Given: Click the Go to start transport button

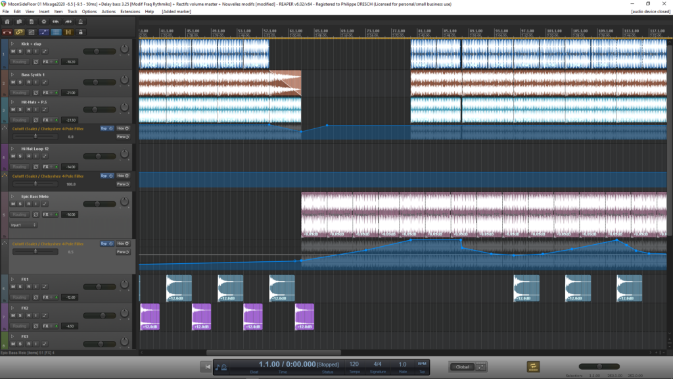Looking at the screenshot, I should point(207,366).
